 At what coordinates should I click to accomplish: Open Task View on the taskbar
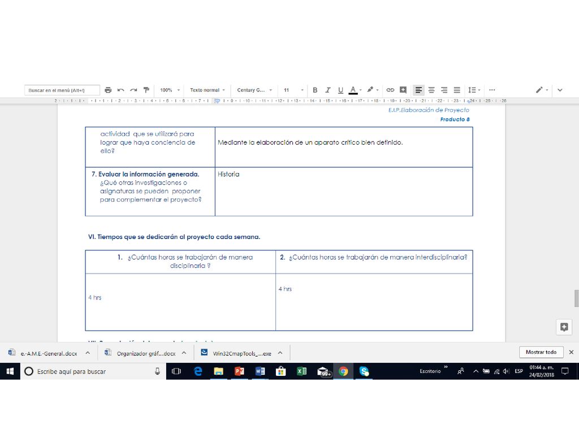[x=176, y=371]
